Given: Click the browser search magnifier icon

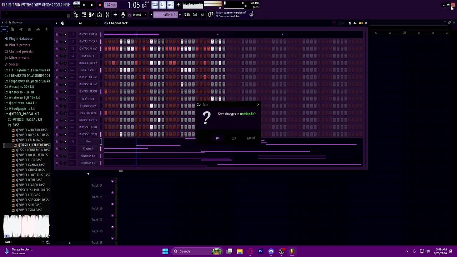Looking at the screenshot, I should (48, 242).
